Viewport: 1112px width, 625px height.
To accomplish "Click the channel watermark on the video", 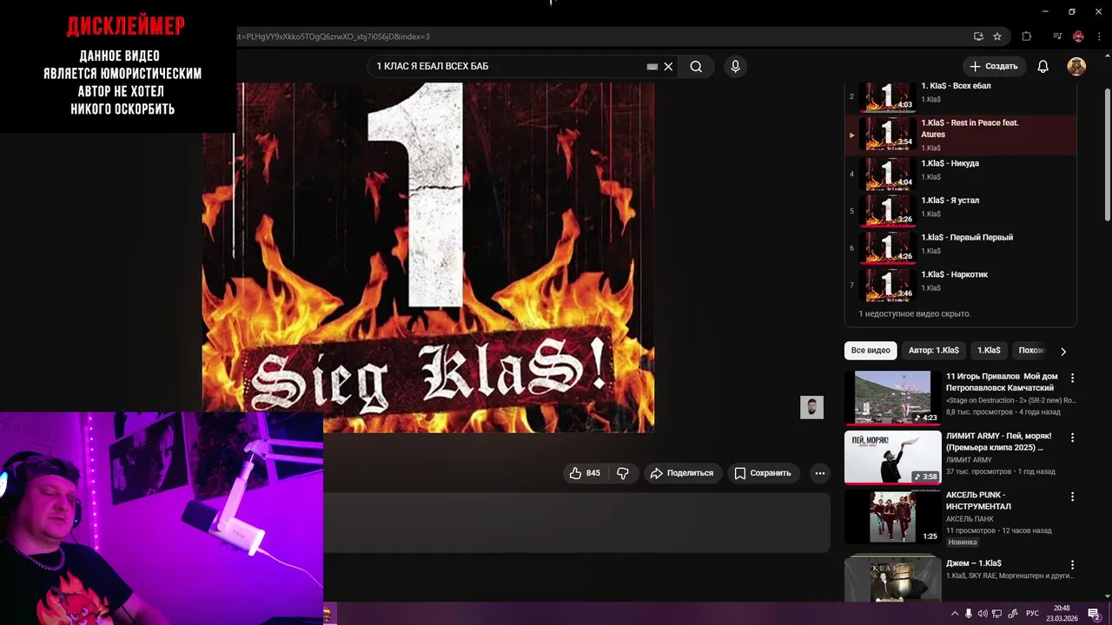I will click(x=811, y=407).
